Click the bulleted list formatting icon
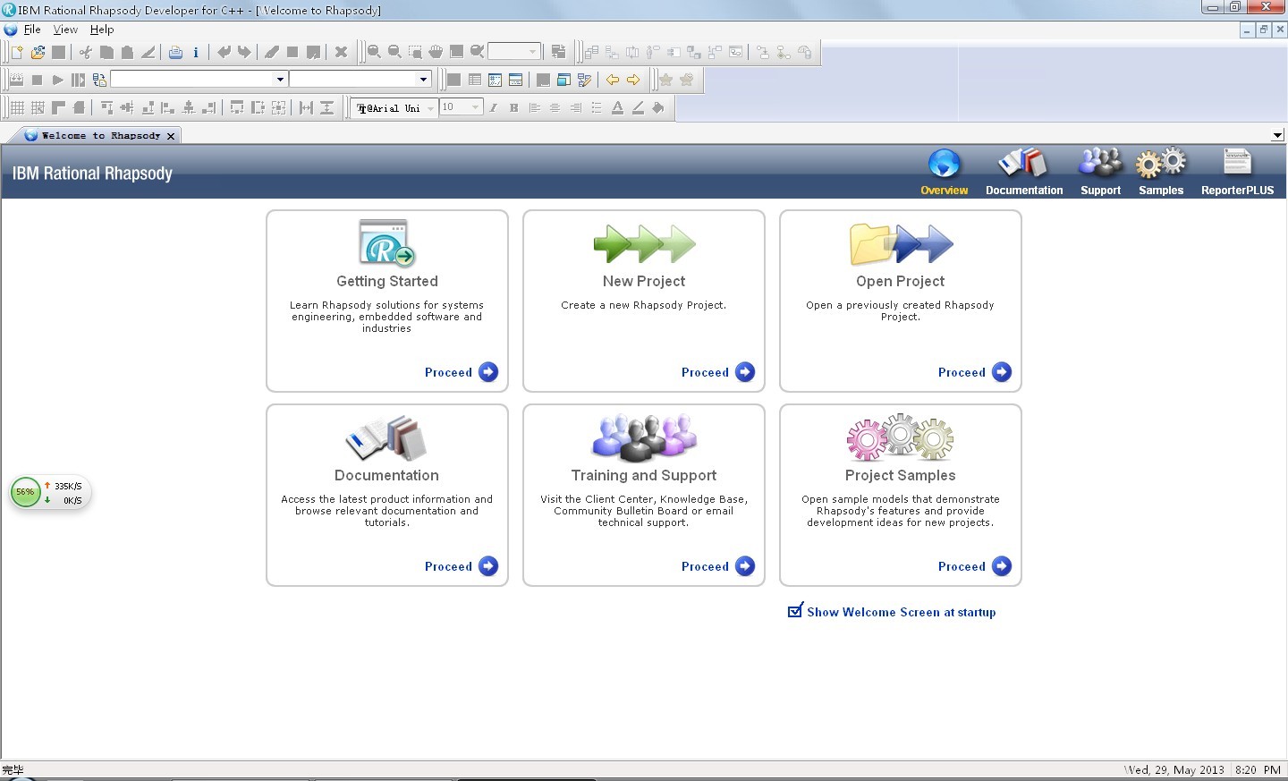Viewport: 1288px width, 781px height. coord(597,107)
